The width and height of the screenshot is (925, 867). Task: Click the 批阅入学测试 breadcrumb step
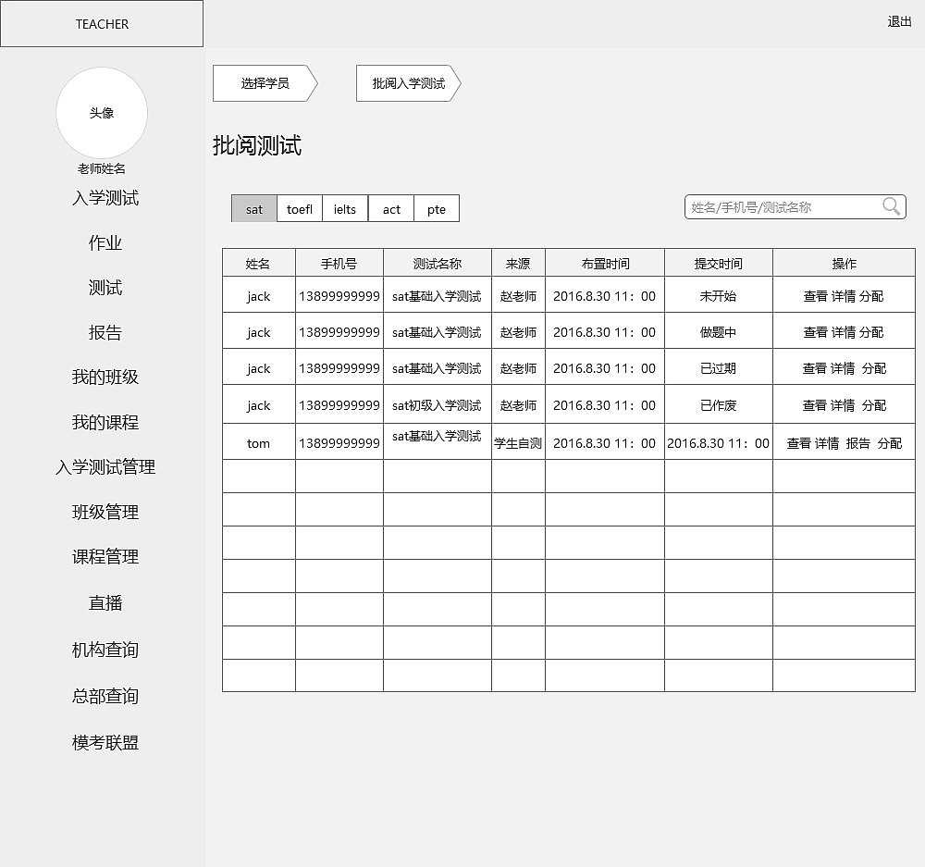[405, 83]
